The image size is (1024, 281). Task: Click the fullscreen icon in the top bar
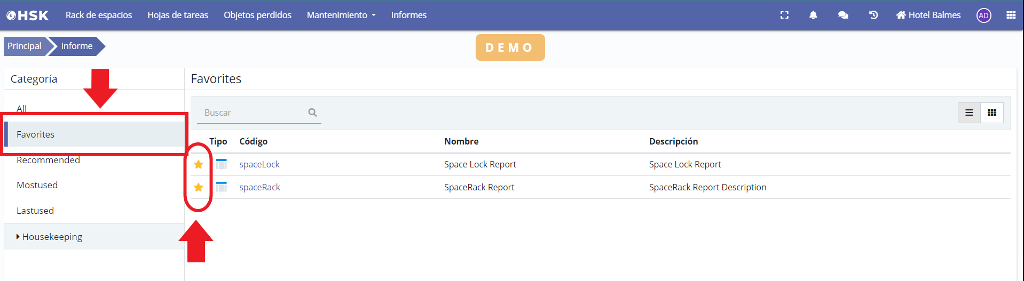(x=784, y=15)
